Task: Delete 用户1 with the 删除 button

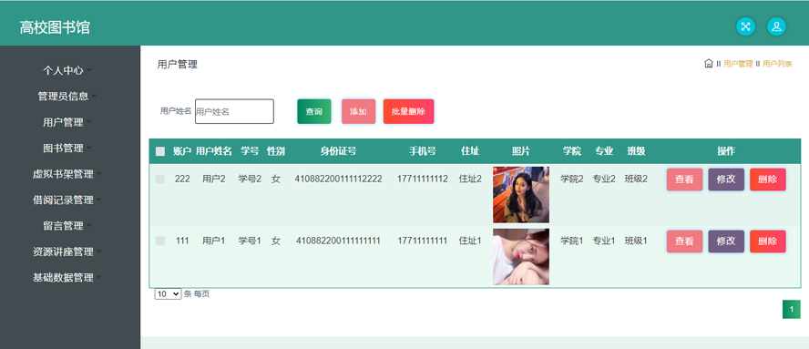Action: point(768,241)
